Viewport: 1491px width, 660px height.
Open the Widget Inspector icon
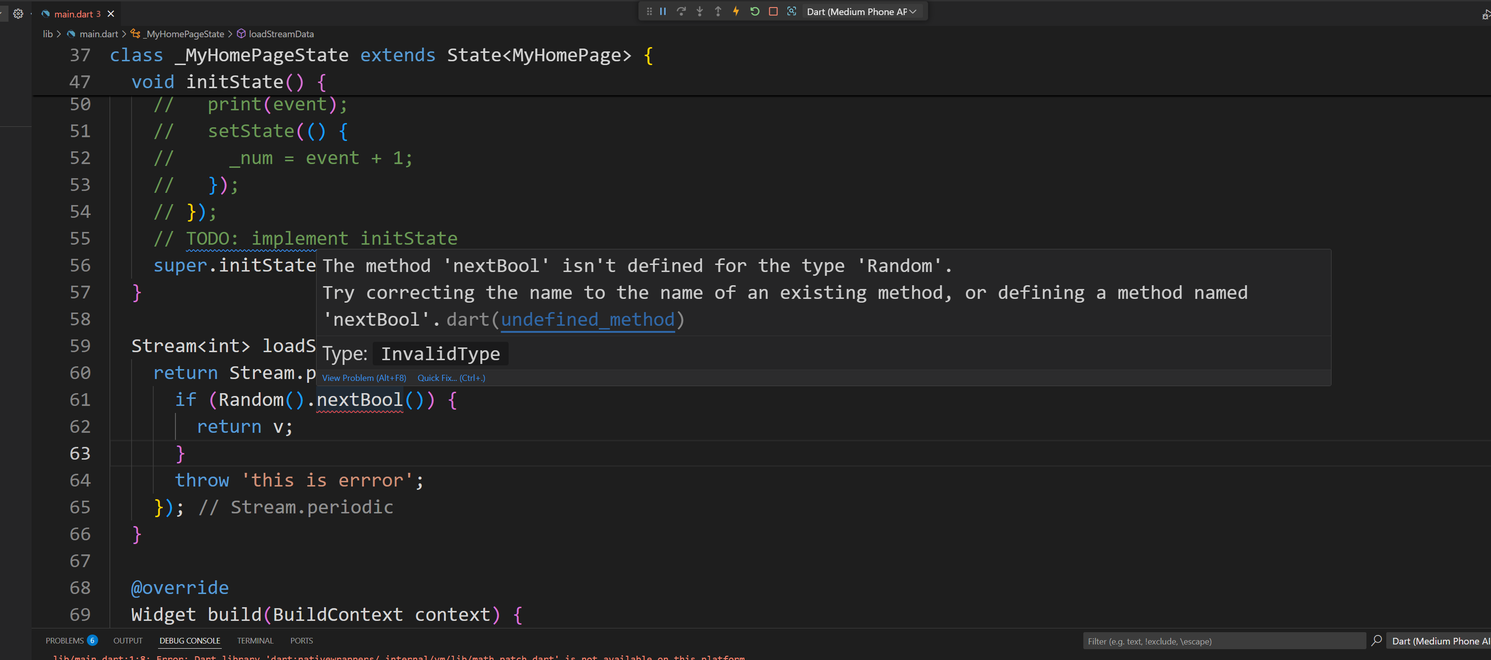(x=792, y=12)
